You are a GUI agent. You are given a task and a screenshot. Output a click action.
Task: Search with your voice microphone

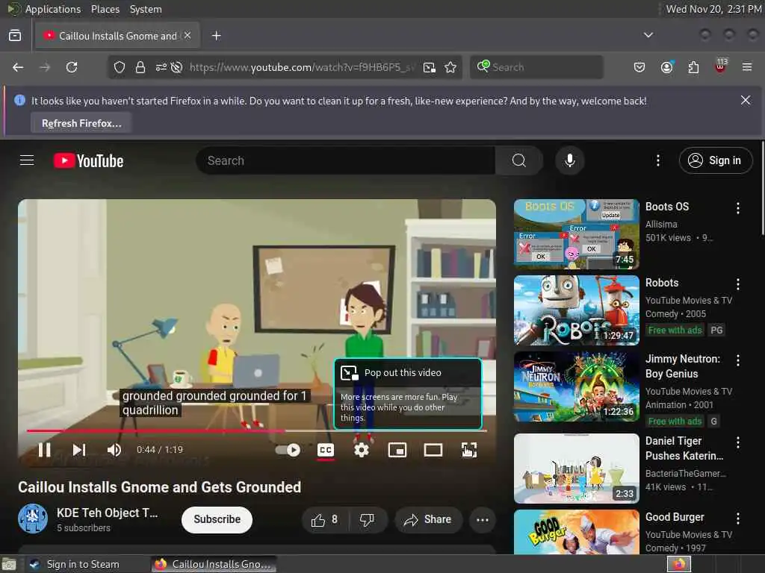(x=569, y=160)
